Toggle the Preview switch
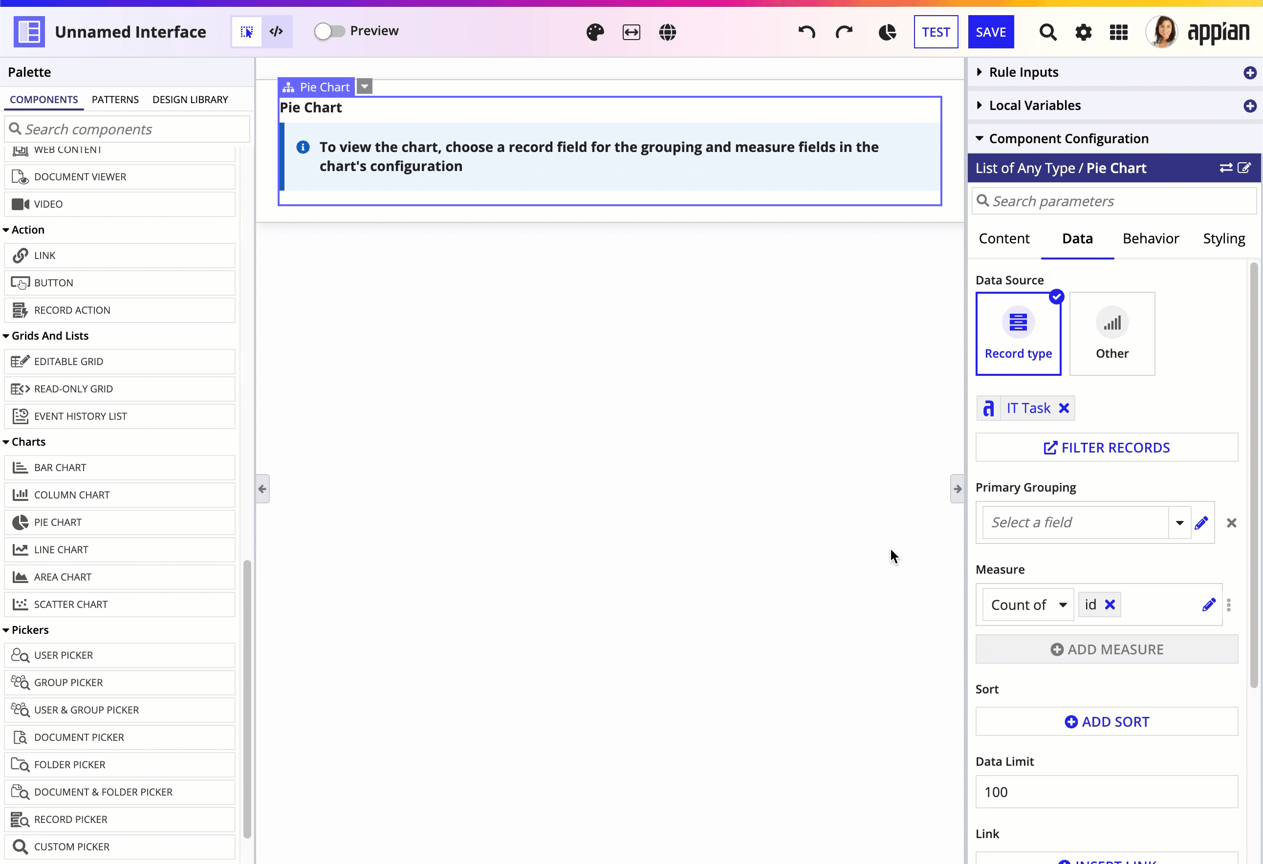The width and height of the screenshot is (1263, 864). 329,31
